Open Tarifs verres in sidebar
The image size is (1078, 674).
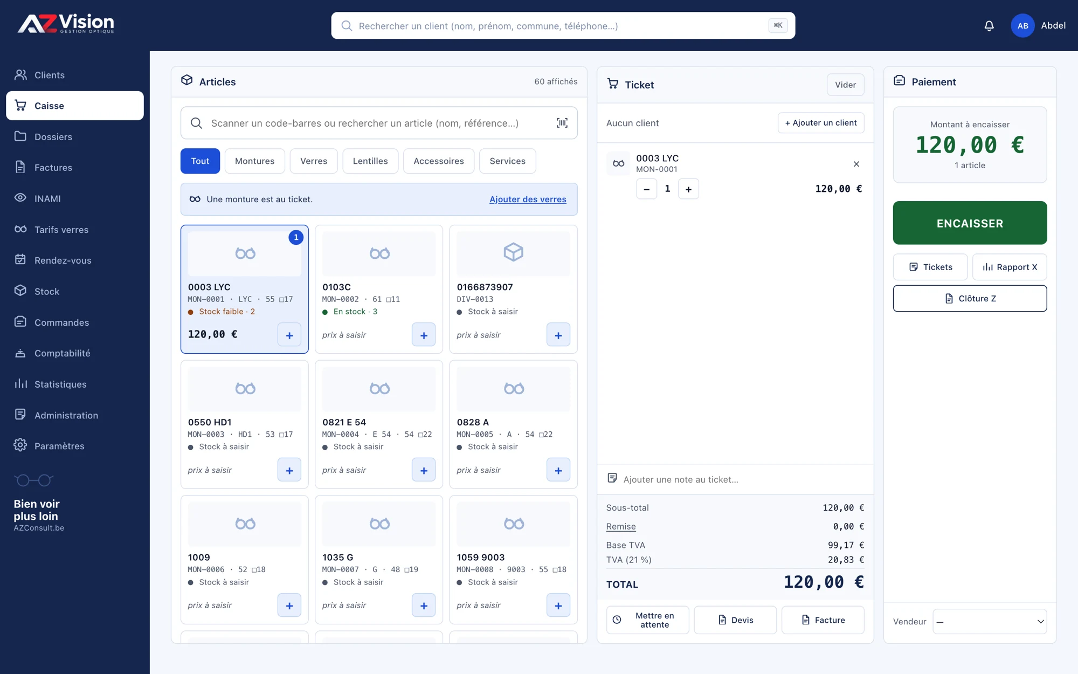tap(75, 230)
